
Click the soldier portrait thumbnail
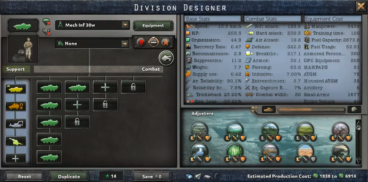[23, 49]
